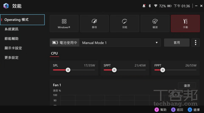Screen dimensions: 204x113
Task: Open 顯示卡設定 GPU settings
Action: tap(13, 48)
